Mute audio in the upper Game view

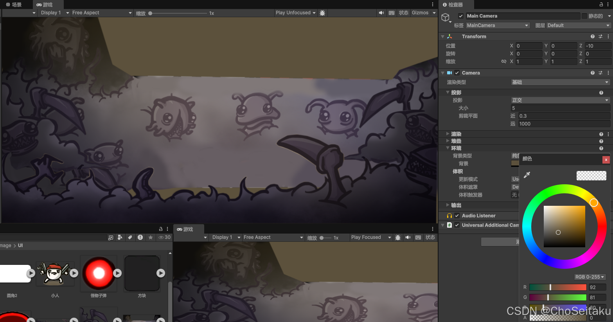click(x=381, y=13)
